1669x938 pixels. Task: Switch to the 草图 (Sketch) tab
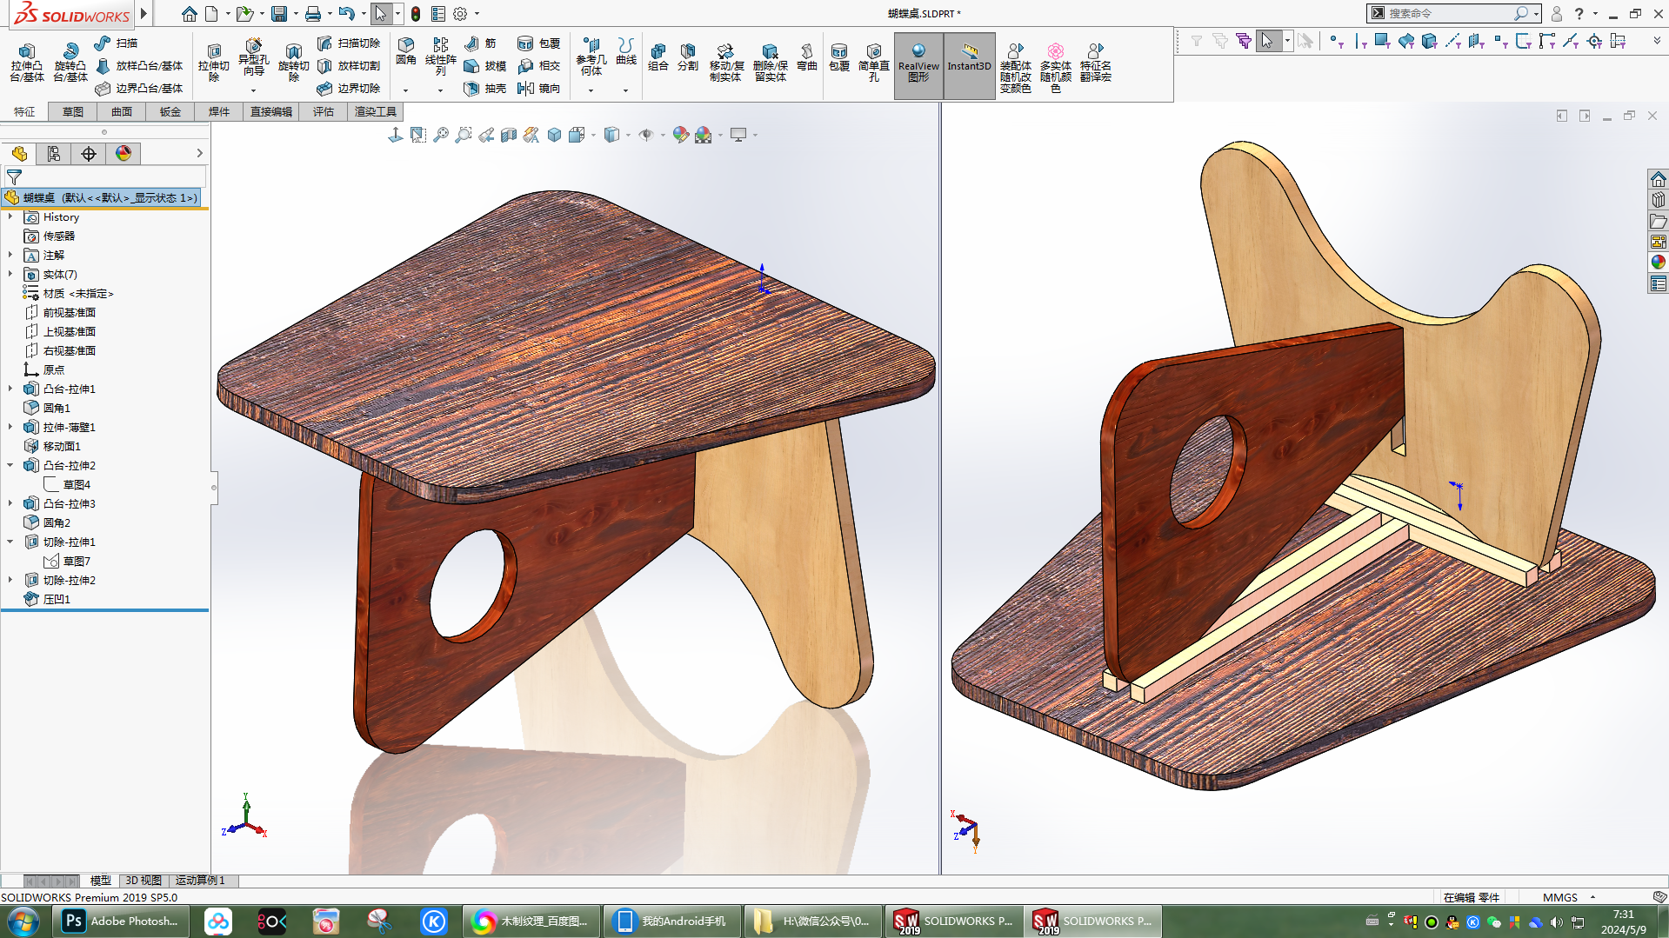(x=73, y=111)
